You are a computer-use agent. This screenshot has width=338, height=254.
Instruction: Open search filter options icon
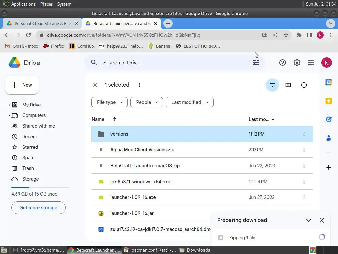[256, 63]
